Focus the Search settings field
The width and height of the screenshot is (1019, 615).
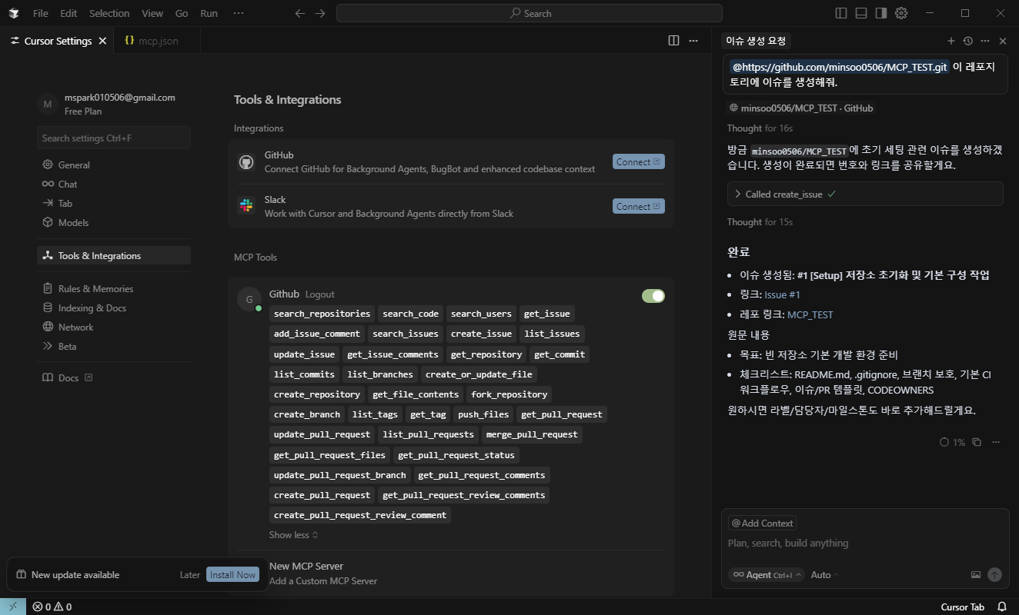114,138
